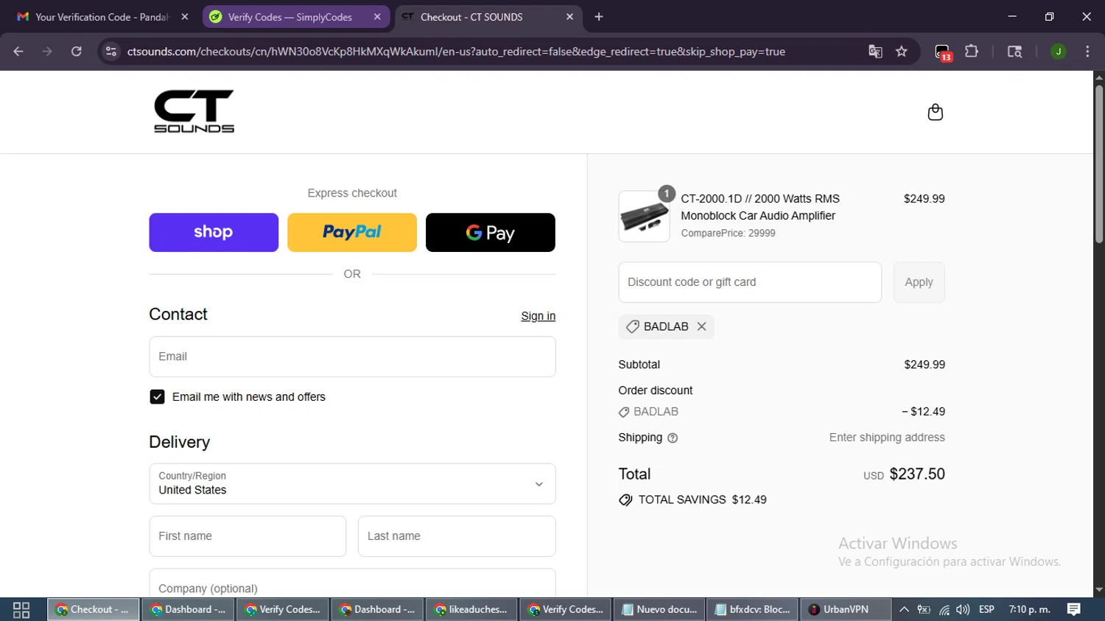Click the total amount $237.50
The width and height of the screenshot is (1105, 621).
click(917, 474)
